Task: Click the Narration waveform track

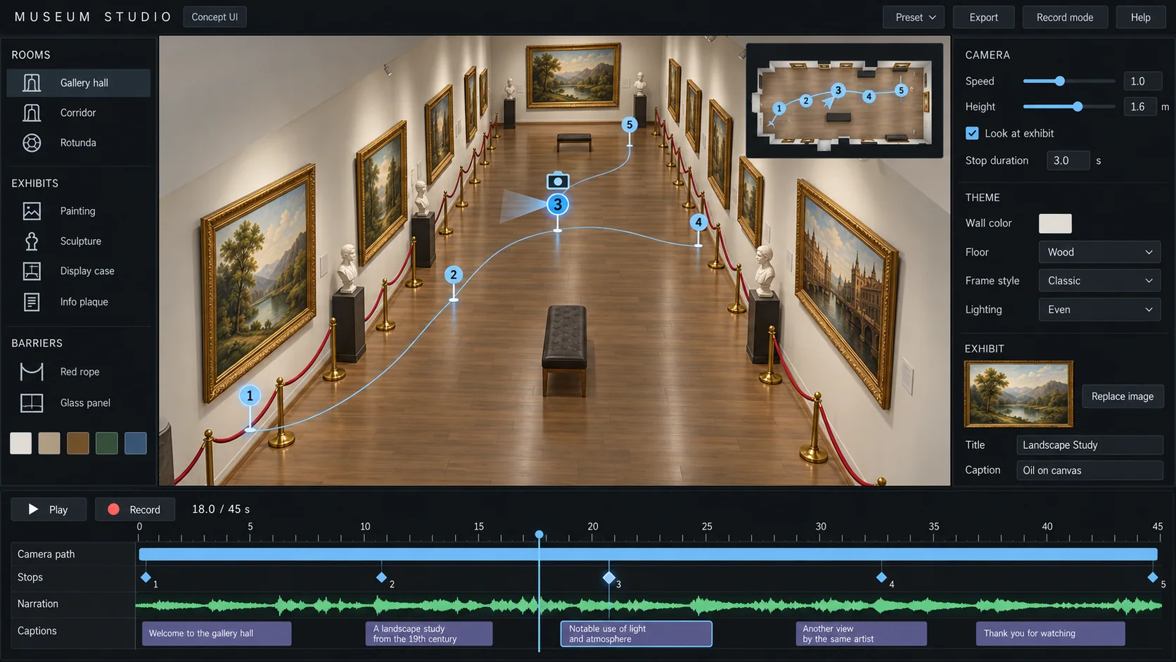Action: point(648,604)
